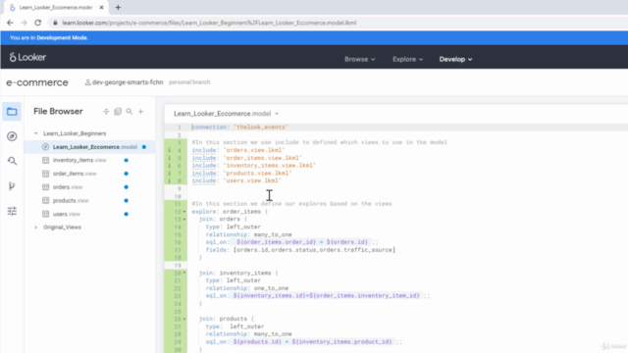Open the Learn_Looker_Eccomerce.model file dropdown arrow
Viewport: 628px width, 353px height.
[x=277, y=114]
